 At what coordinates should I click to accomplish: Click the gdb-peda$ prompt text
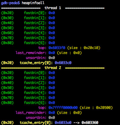coord(10,3)
